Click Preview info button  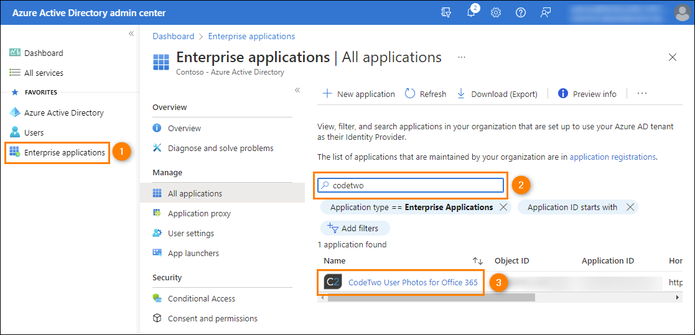tap(587, 94)
